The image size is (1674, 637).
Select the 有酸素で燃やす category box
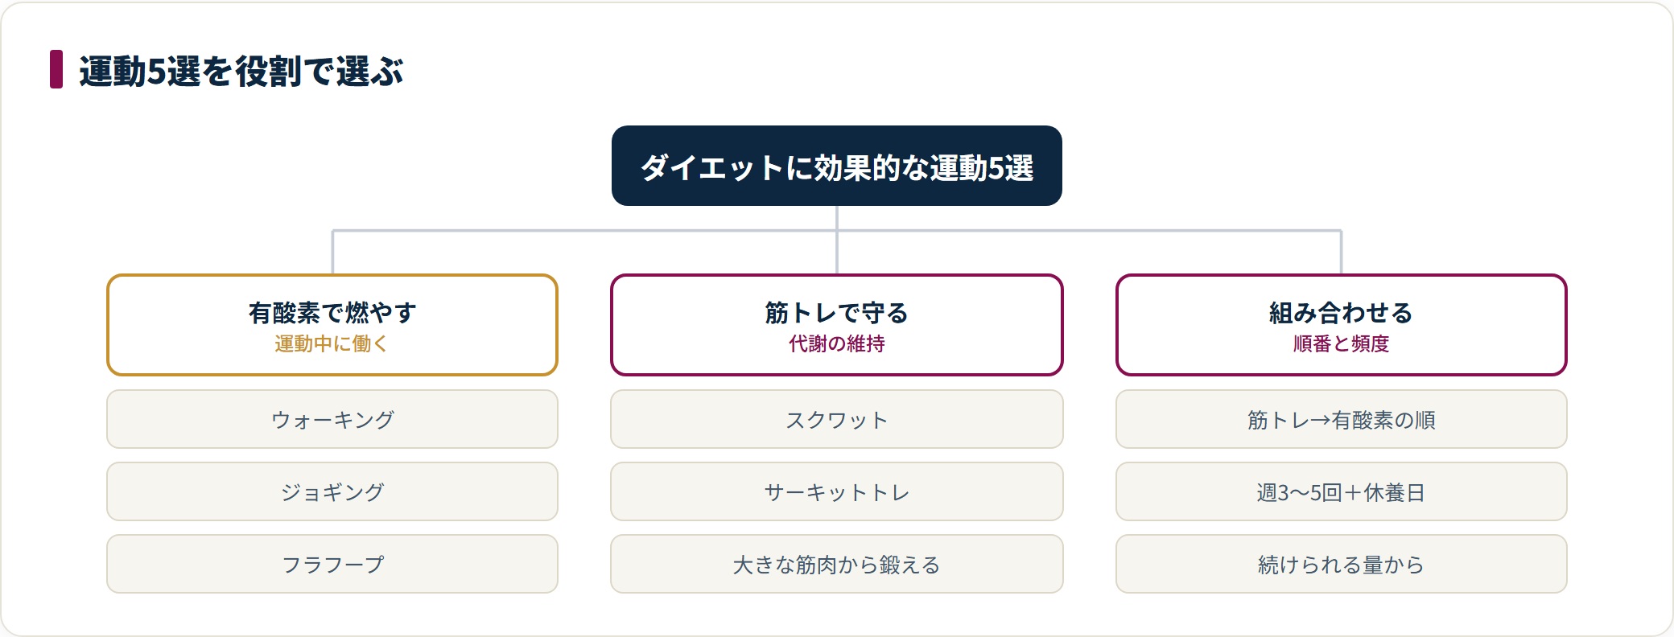[x=332, y=325]
